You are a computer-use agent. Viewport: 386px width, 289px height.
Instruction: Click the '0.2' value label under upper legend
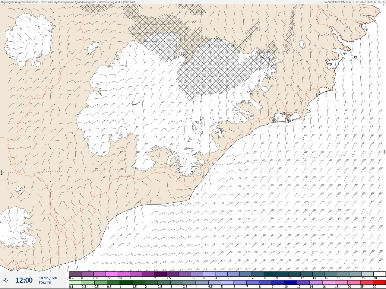tap(71, 278)
